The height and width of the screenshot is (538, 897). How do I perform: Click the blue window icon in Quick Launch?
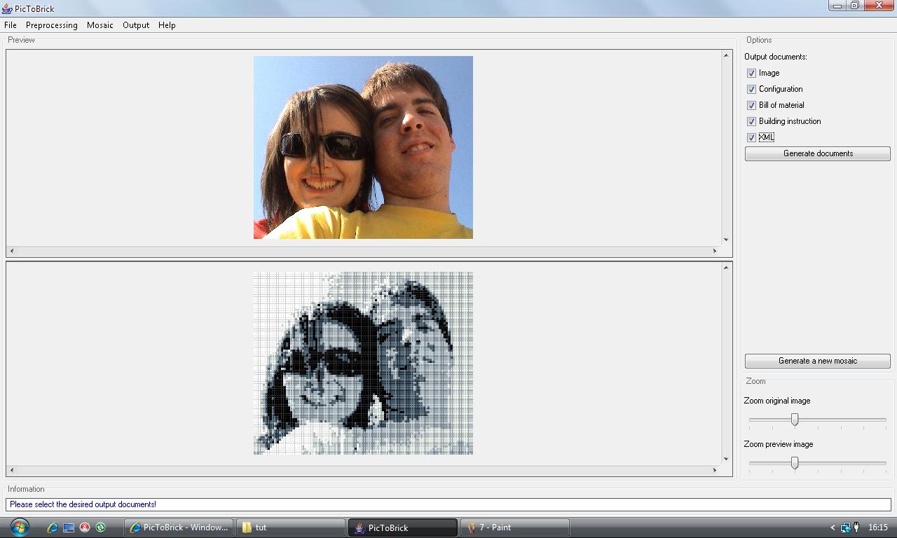[x=69, y=527]
